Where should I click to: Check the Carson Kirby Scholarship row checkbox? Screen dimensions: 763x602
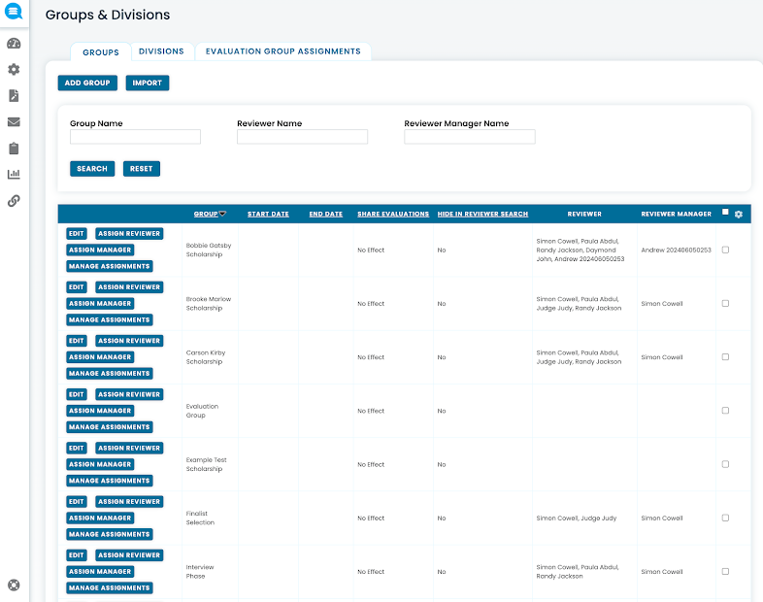pos(725,356)
